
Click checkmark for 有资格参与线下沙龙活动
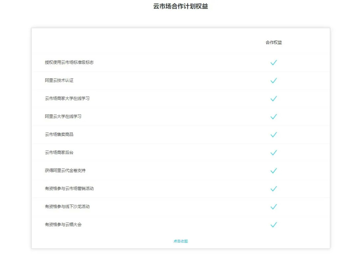tap(274, 207)
